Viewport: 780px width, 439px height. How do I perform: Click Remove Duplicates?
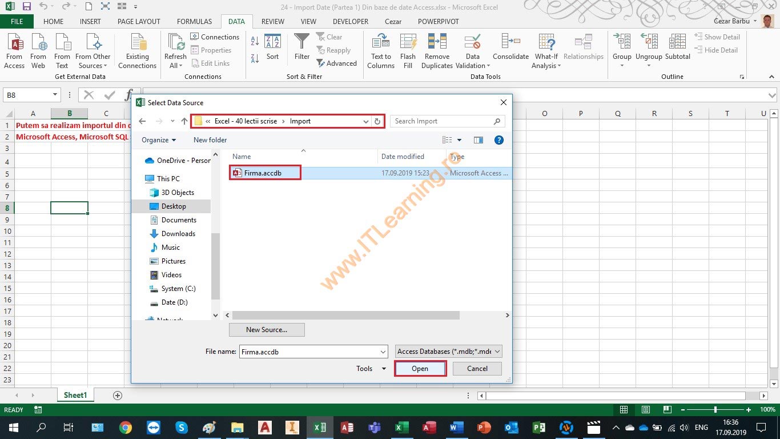437,51
